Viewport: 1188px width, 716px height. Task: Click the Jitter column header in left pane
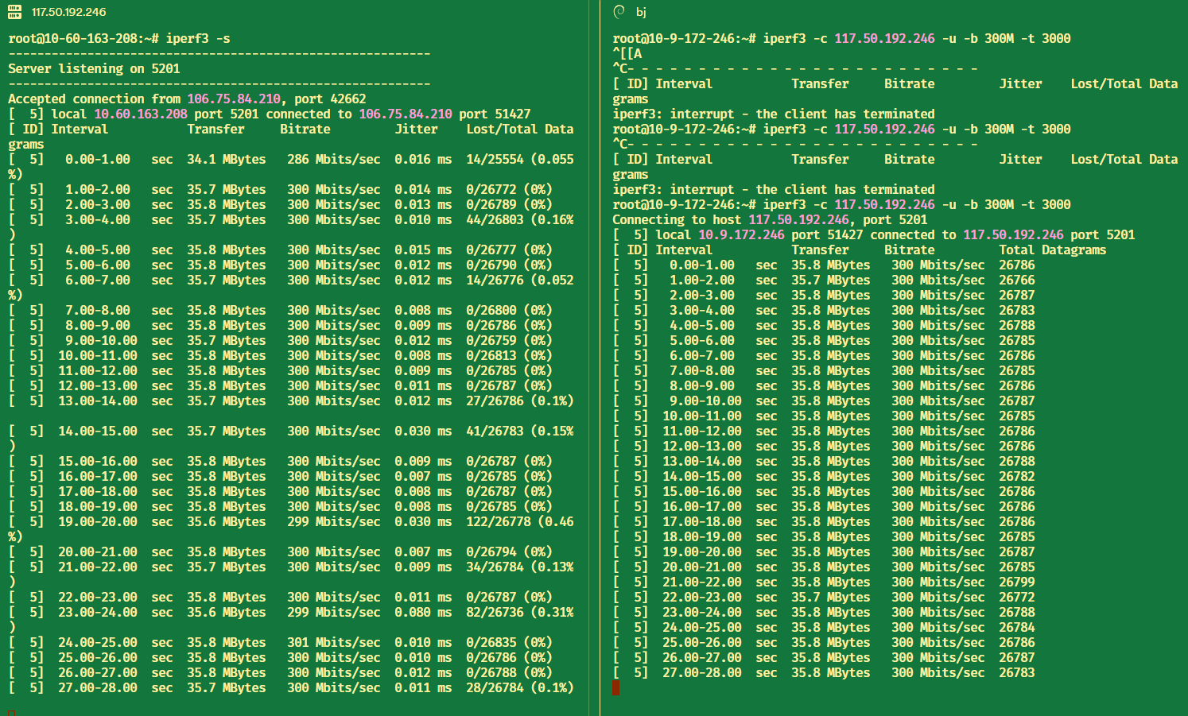pos(417,128)
